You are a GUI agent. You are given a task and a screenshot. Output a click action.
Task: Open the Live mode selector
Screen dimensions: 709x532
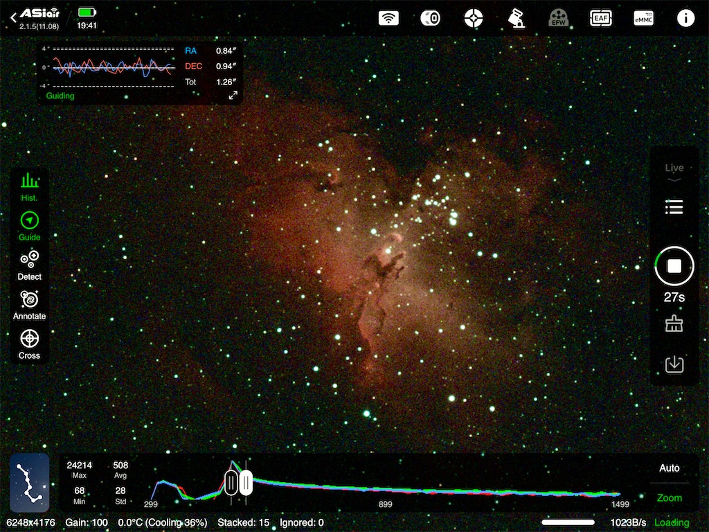[x=674, y=172]
